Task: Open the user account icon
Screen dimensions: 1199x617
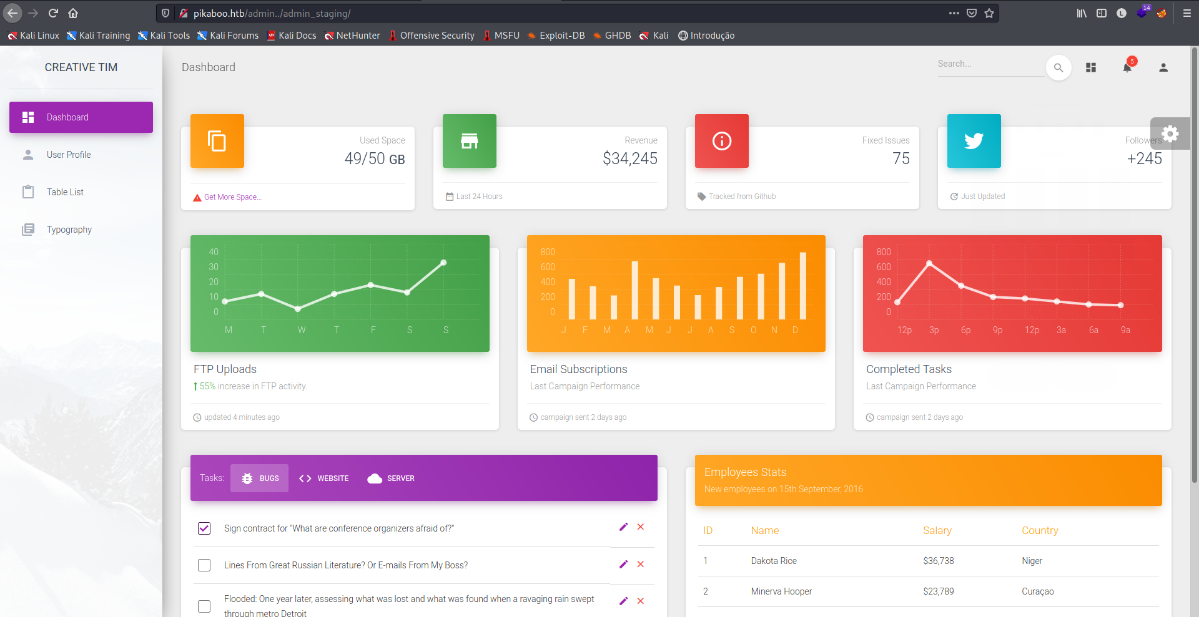Action: pos(1163,67)
